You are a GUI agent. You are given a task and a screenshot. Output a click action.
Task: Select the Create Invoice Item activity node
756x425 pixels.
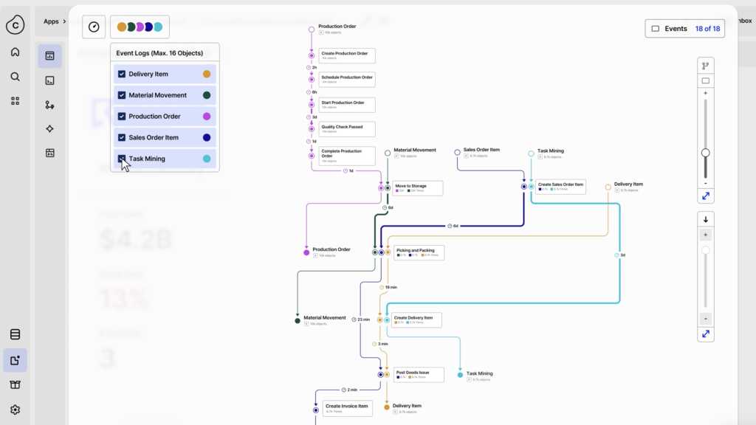coord(347,409)
